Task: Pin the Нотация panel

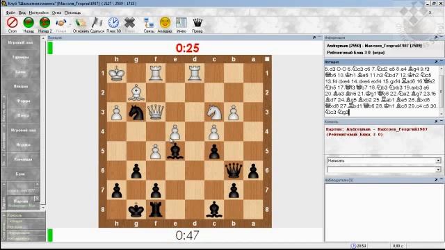Action: click(x=436, y=62)
